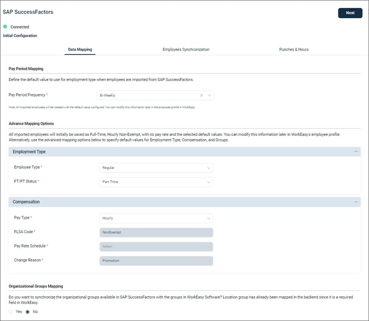Click disabled Change Reason Promotion field

point(156,261)
